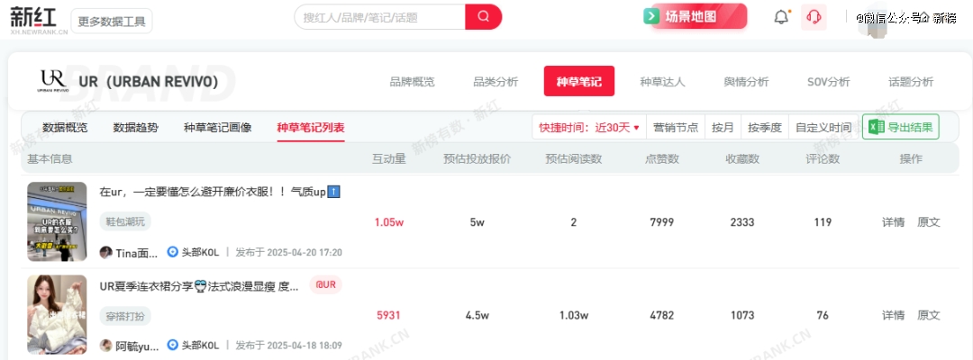Sort by 互动量 column header

click(x=389, y=159)
